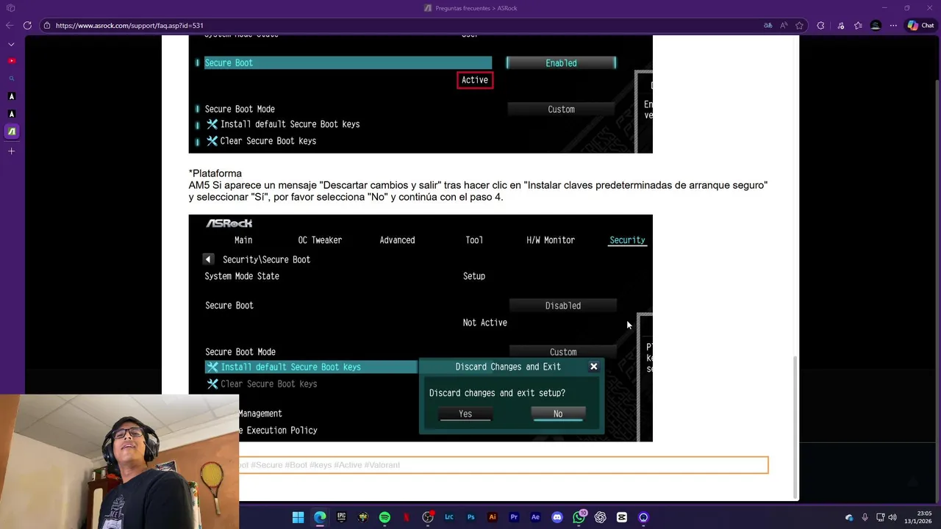Open a new tab with plus icon
The width and height of the screenshot is (941, 529).
point(11,151)
